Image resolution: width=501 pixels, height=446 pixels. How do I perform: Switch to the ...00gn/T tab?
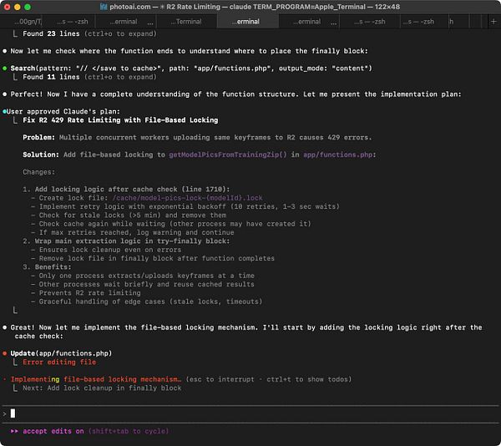(x=28, y=22)
